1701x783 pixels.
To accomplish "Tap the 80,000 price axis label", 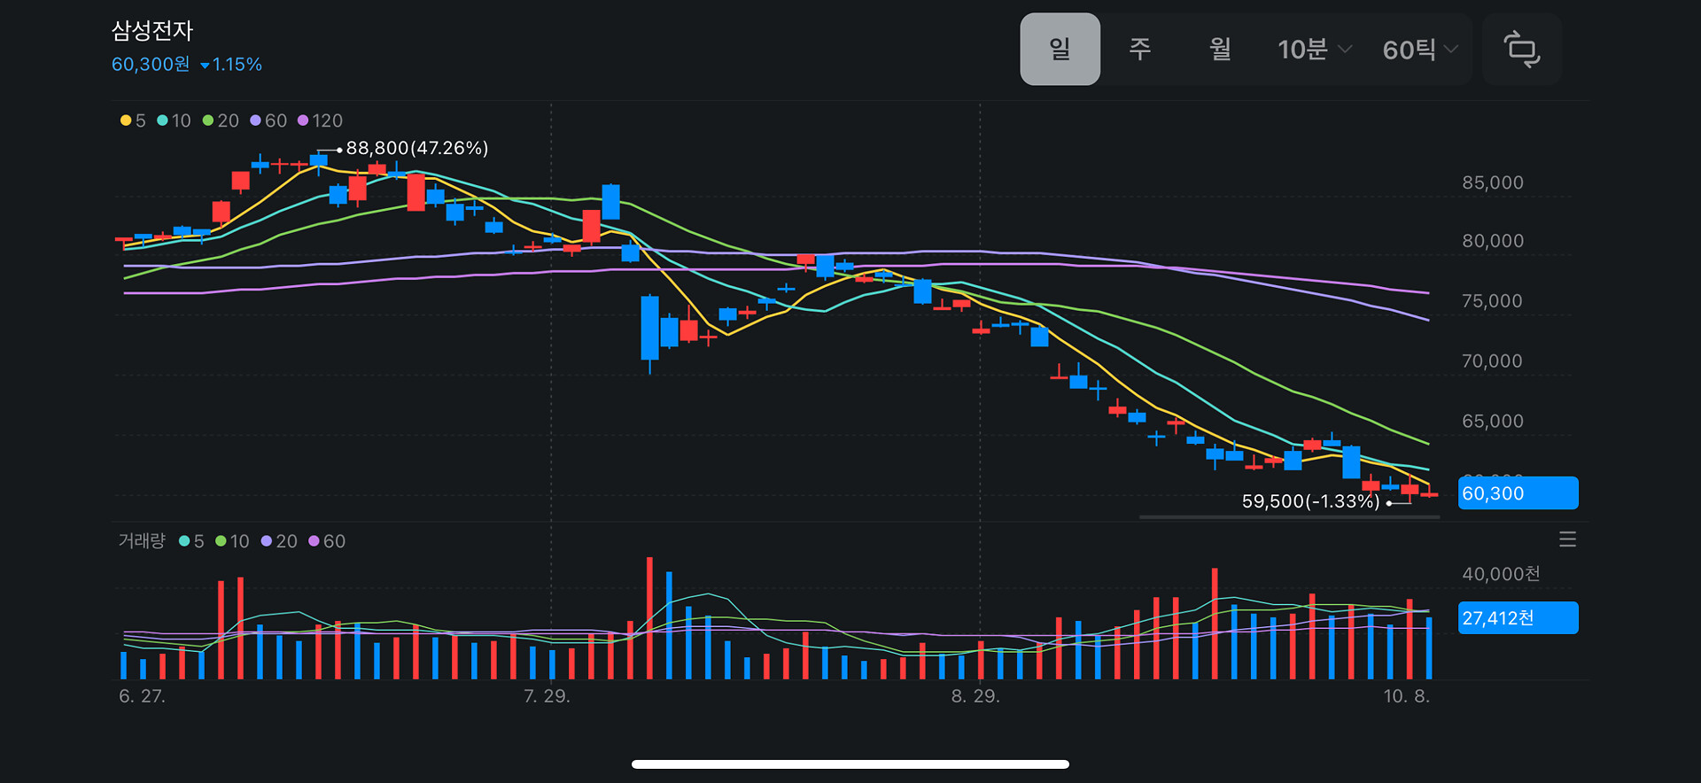I will tap(1493, 241).
